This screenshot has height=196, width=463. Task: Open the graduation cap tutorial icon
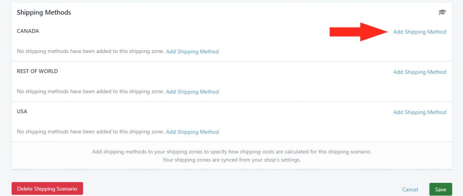(442, 12)
